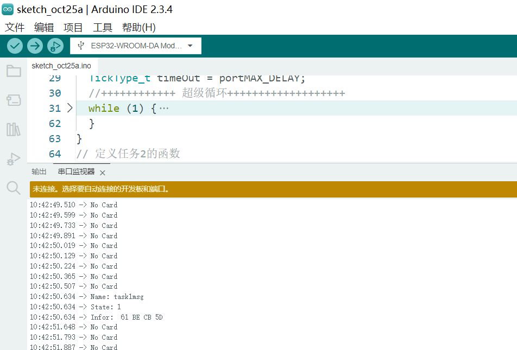Click the Upload arrow button
Viewport: 517px width, 350px height.
click(x=35, y=46)
